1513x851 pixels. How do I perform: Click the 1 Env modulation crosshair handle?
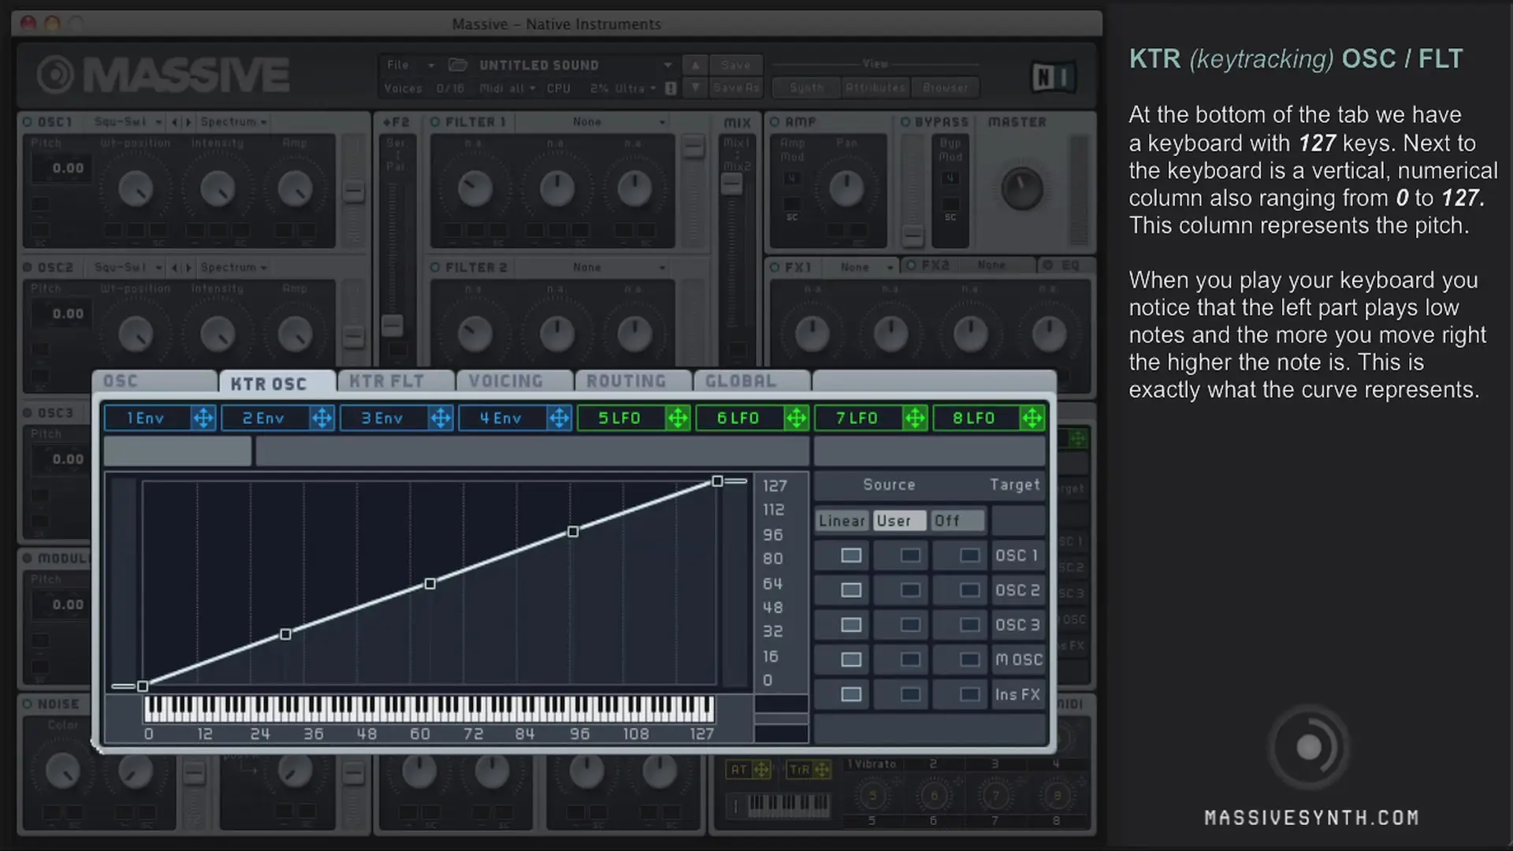pos(203,418)
